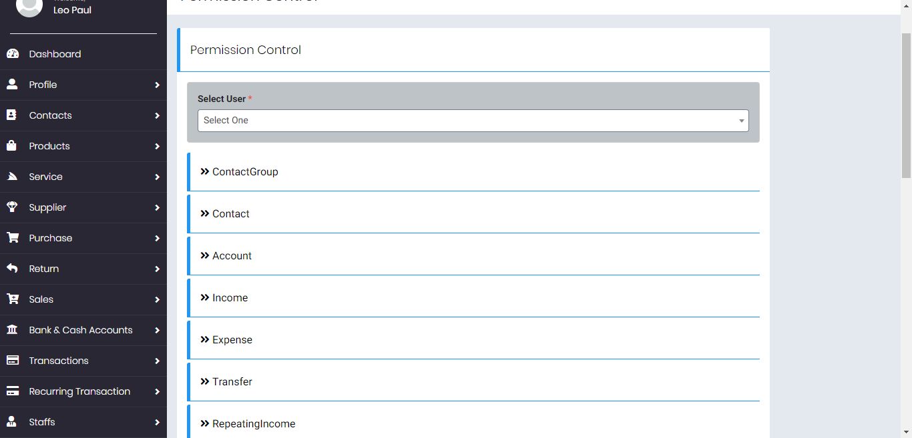Expand the RepeatingIncome permission section

coord(253,424)
